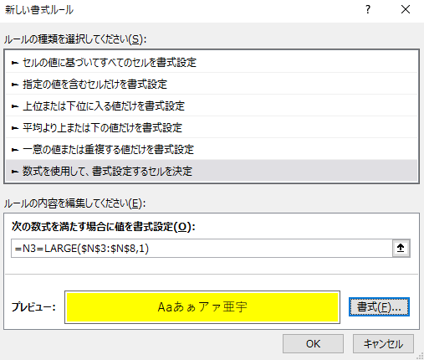424x360 pixels.
Task: Click the ルールの内容を編集してください(E) label
Action: 74,203
